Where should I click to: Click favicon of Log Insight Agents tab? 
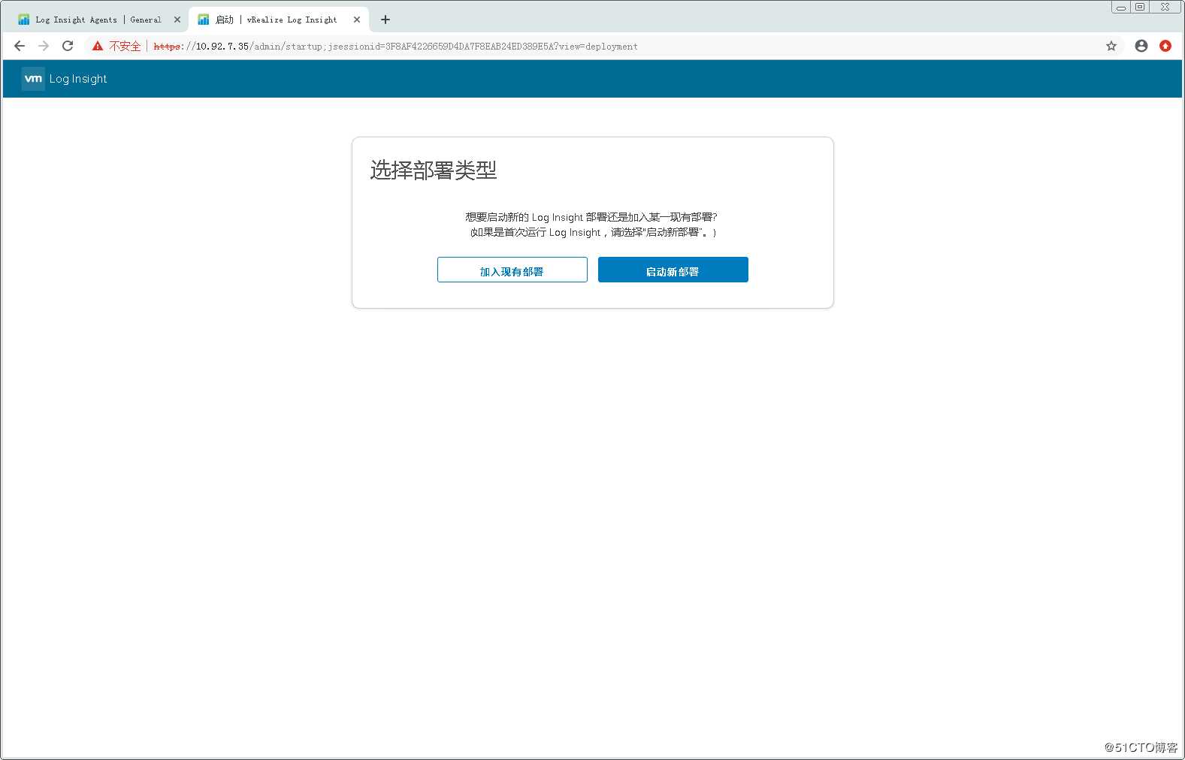(24, 20)
